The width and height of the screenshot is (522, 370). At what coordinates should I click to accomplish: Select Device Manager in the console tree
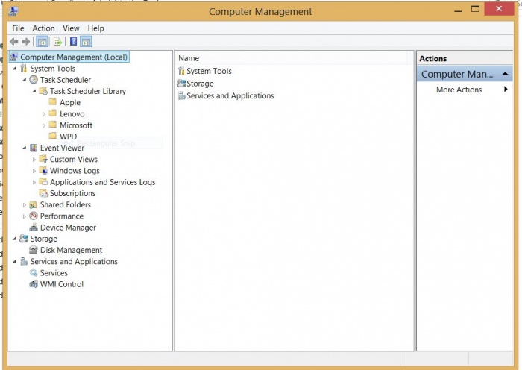[67, 228]
